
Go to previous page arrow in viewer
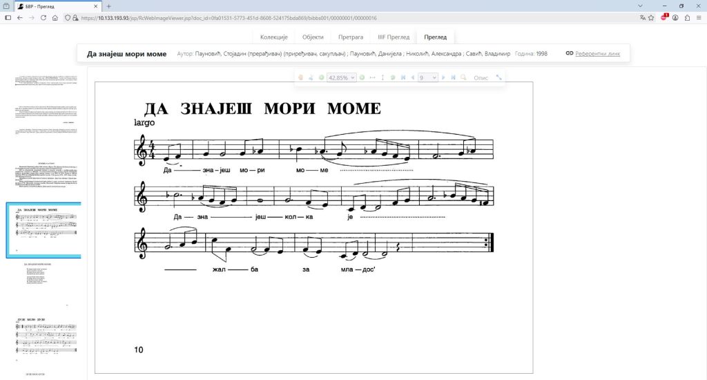pos(413,77)
